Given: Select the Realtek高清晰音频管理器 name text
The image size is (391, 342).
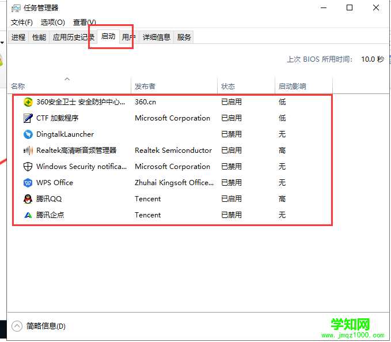Looking at the screenshot, I should click(x=77, y=151).
